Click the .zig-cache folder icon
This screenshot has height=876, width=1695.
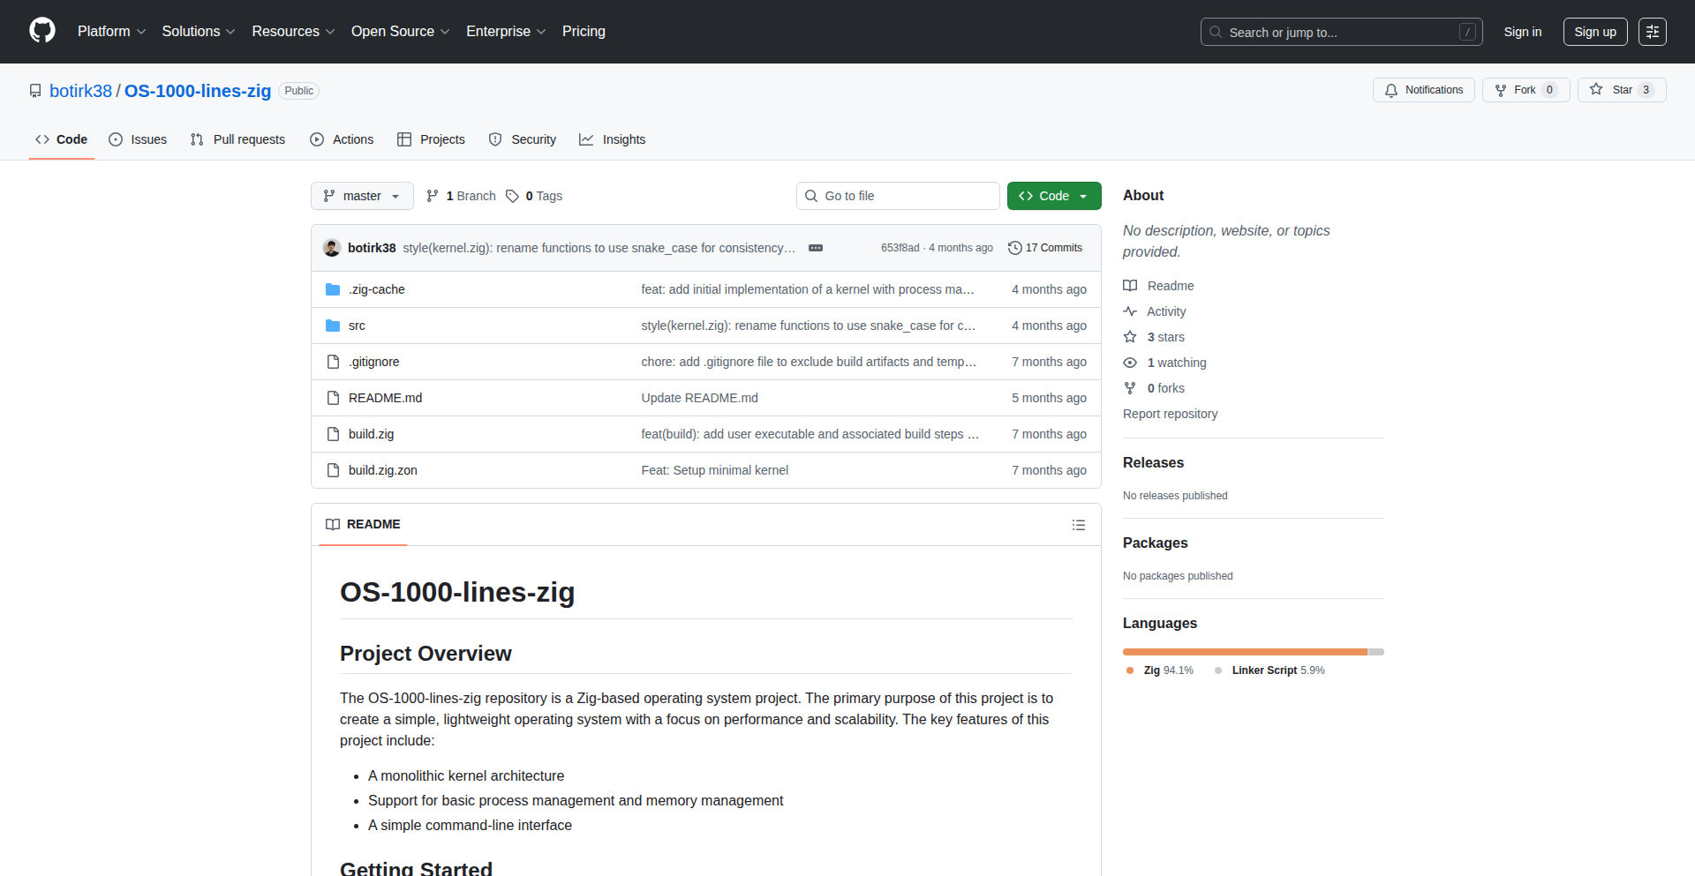pyautogui.click(x=333, y=289)
